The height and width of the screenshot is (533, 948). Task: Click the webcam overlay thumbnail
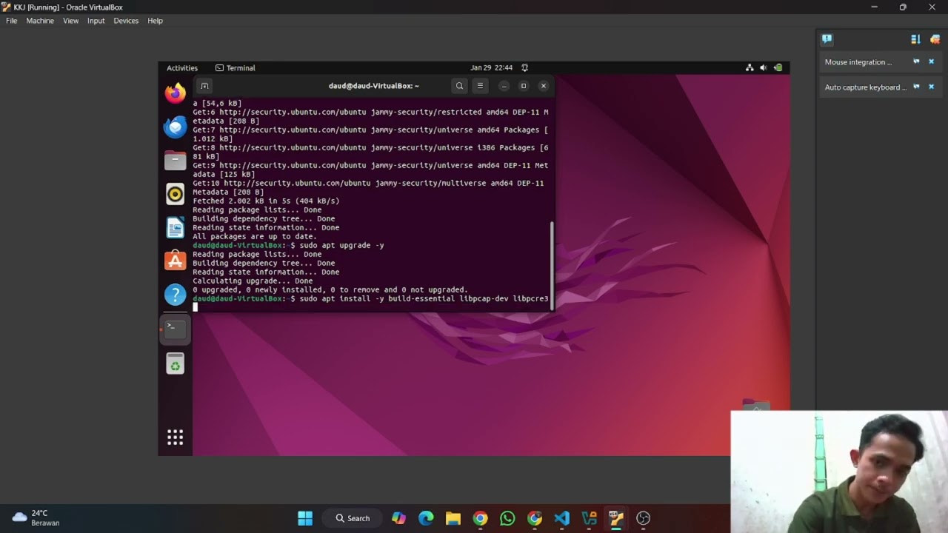[839, 472]
